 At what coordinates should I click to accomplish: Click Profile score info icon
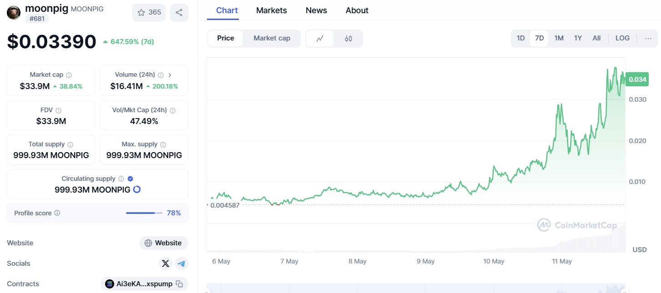pos(57,213)
